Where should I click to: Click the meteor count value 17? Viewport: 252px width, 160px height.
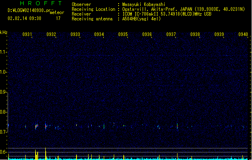(58, 18)
